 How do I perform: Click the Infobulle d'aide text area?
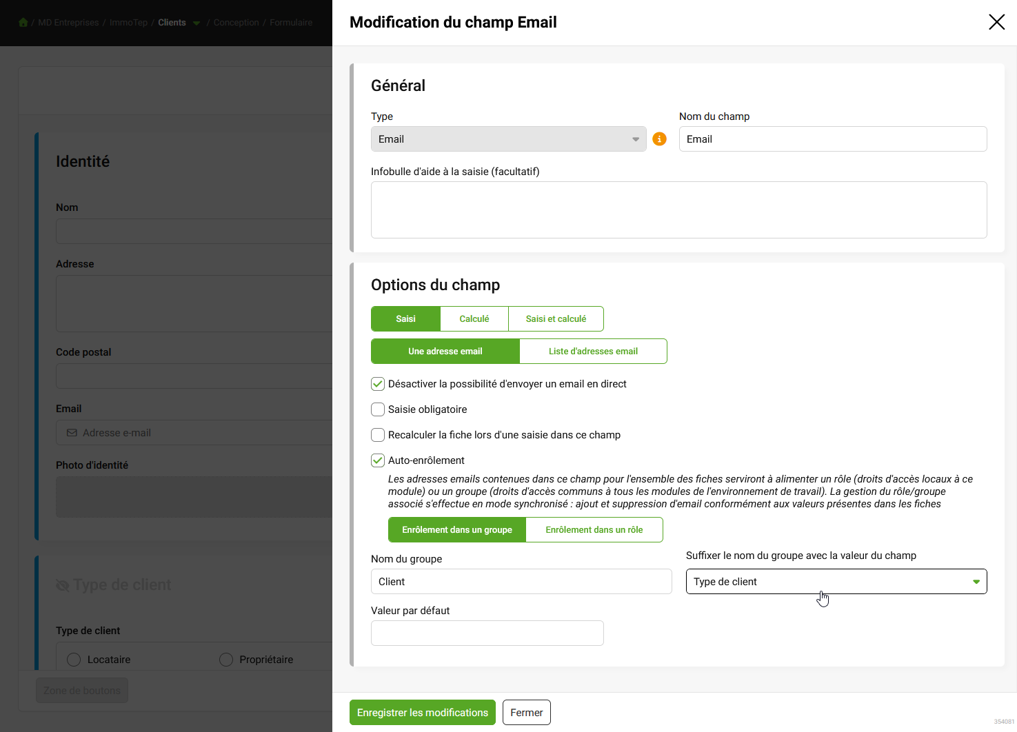679,210
